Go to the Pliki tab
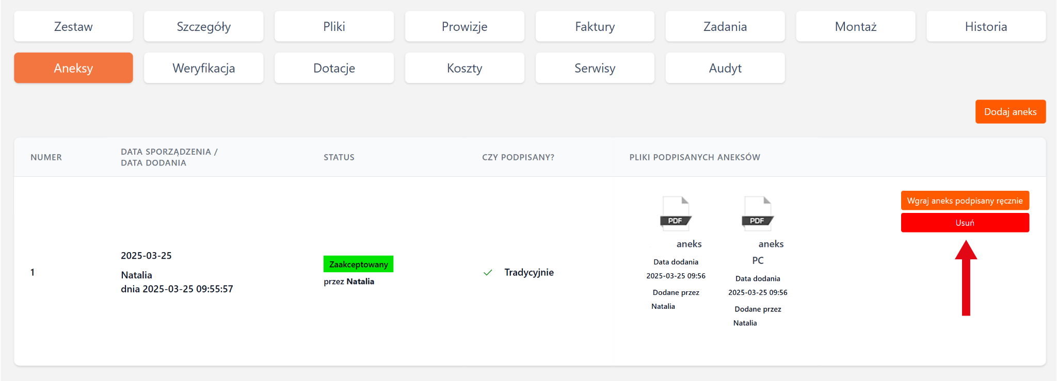1057x381 pixels. pos(334,27)
